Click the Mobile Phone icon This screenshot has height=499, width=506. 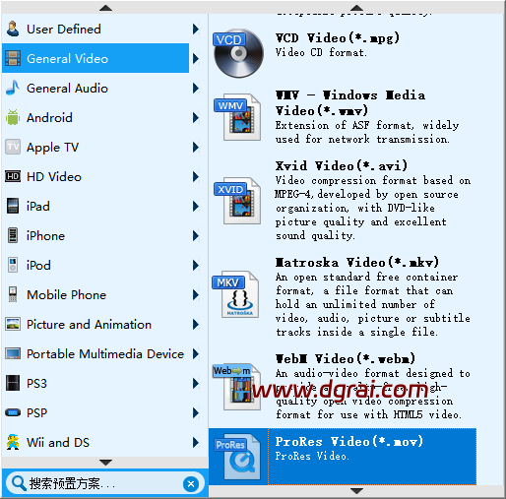[13, 294]
